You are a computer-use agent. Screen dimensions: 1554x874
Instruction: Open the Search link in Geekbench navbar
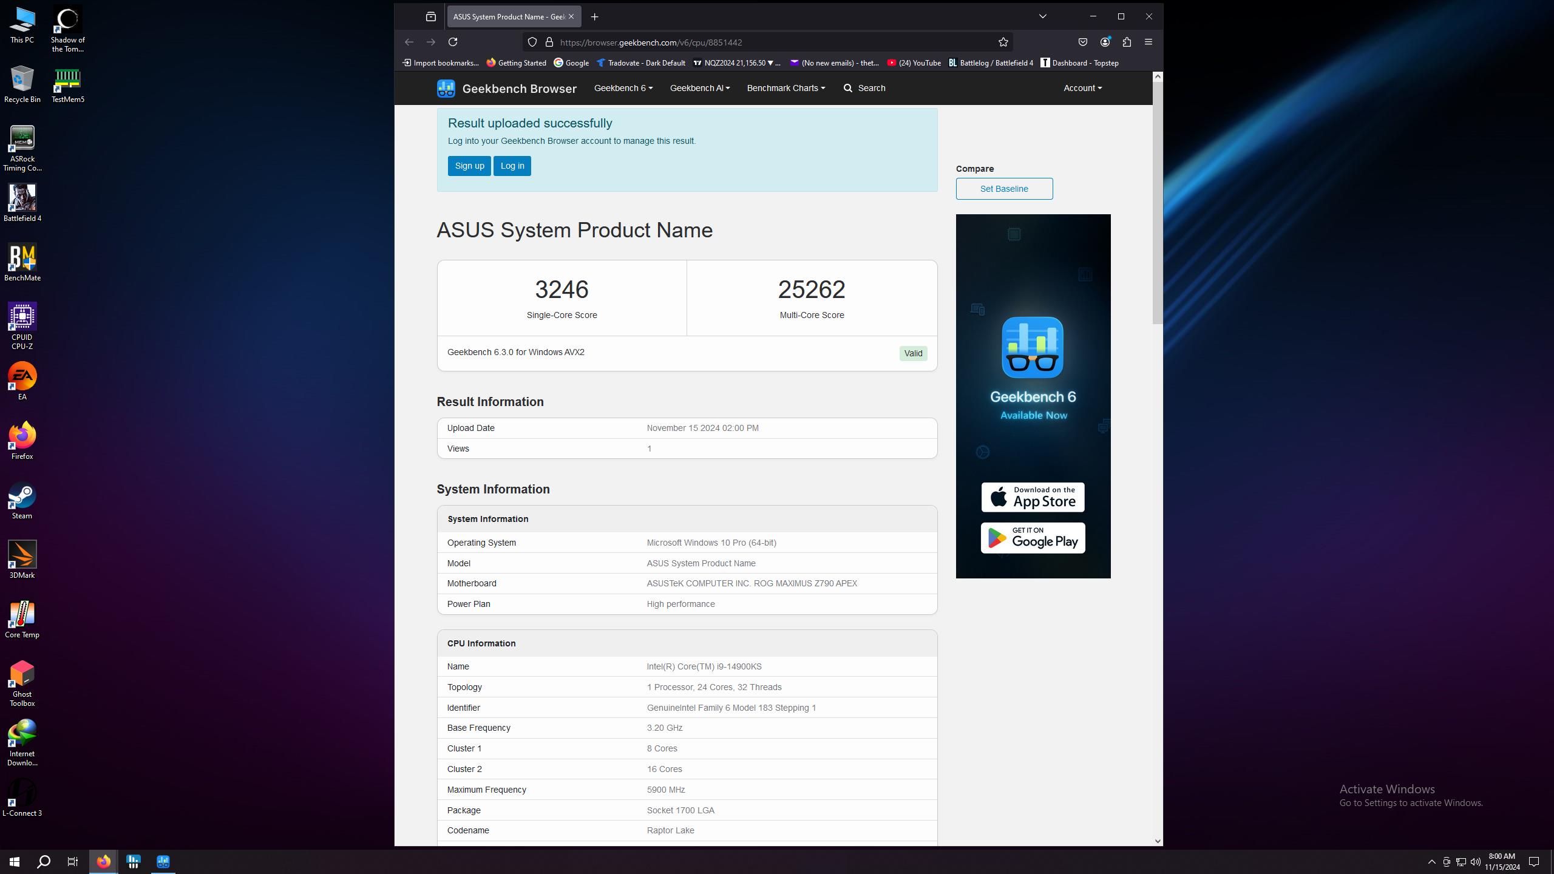pos(864,88)
